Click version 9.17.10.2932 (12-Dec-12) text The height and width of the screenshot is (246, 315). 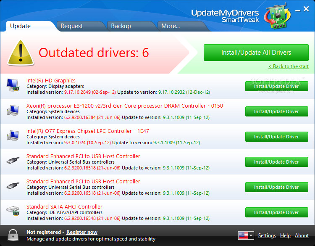click(184, 92)
